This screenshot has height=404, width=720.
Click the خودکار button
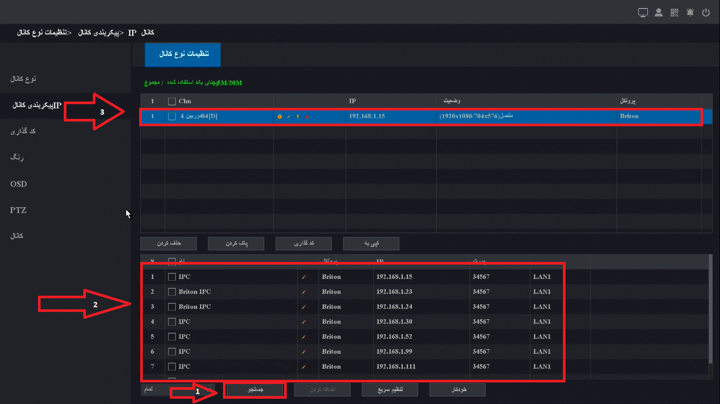click(458, 390)
